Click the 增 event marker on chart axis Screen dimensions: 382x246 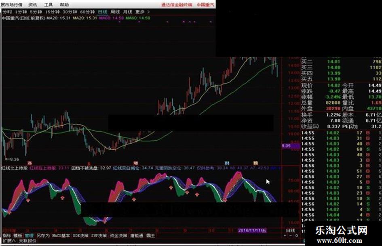(136, 163)
